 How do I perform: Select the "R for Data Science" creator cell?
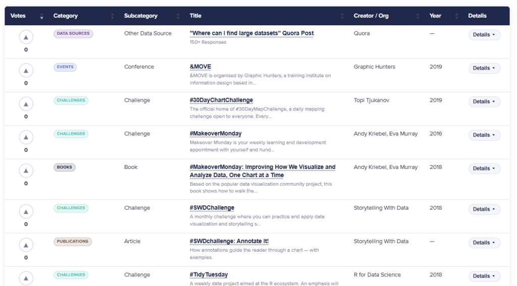point(377,275)
